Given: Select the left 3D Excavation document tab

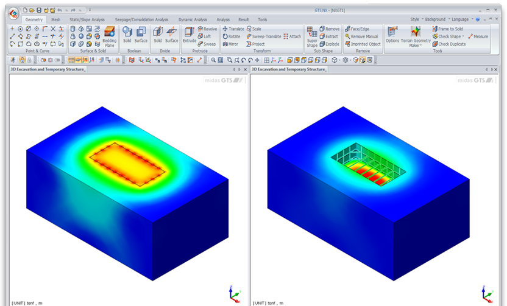Looking at the screenshot, I should 48,70.
